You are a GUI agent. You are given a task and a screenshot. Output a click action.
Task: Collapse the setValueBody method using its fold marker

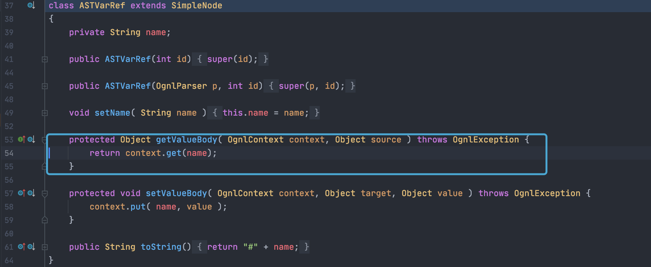pyautogui.click(x=45, y=194)
